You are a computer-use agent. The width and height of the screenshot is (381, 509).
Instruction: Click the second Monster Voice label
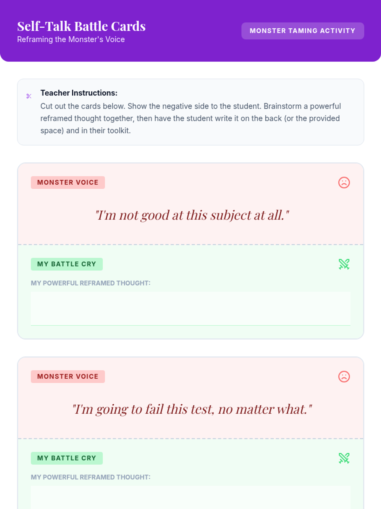click(68, 377)
